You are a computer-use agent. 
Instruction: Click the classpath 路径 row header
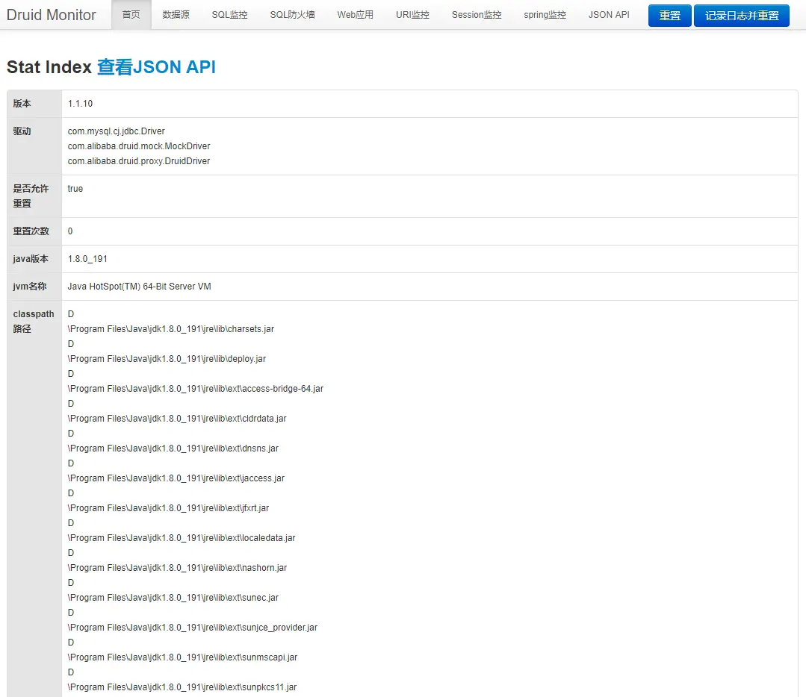[x=33, y=321]
